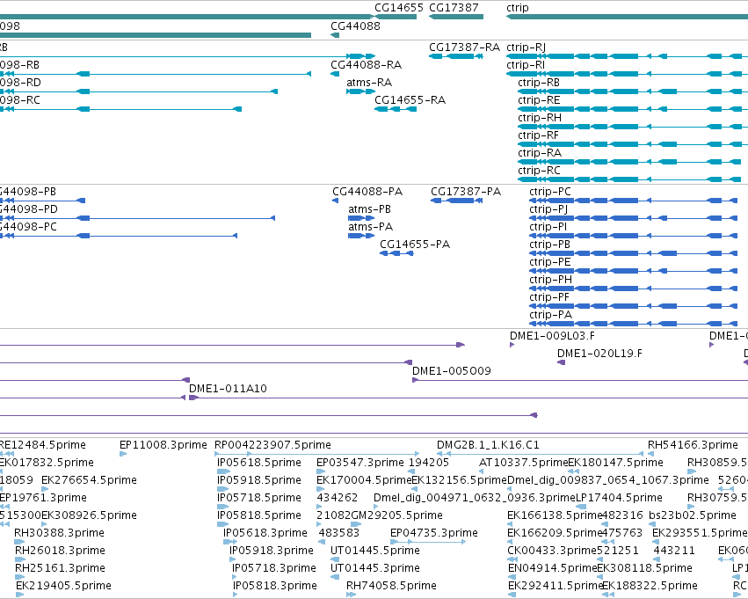Select the IP05718.5prime feature label
This screenshot has width=748, height=599.
tap(259, 499)
